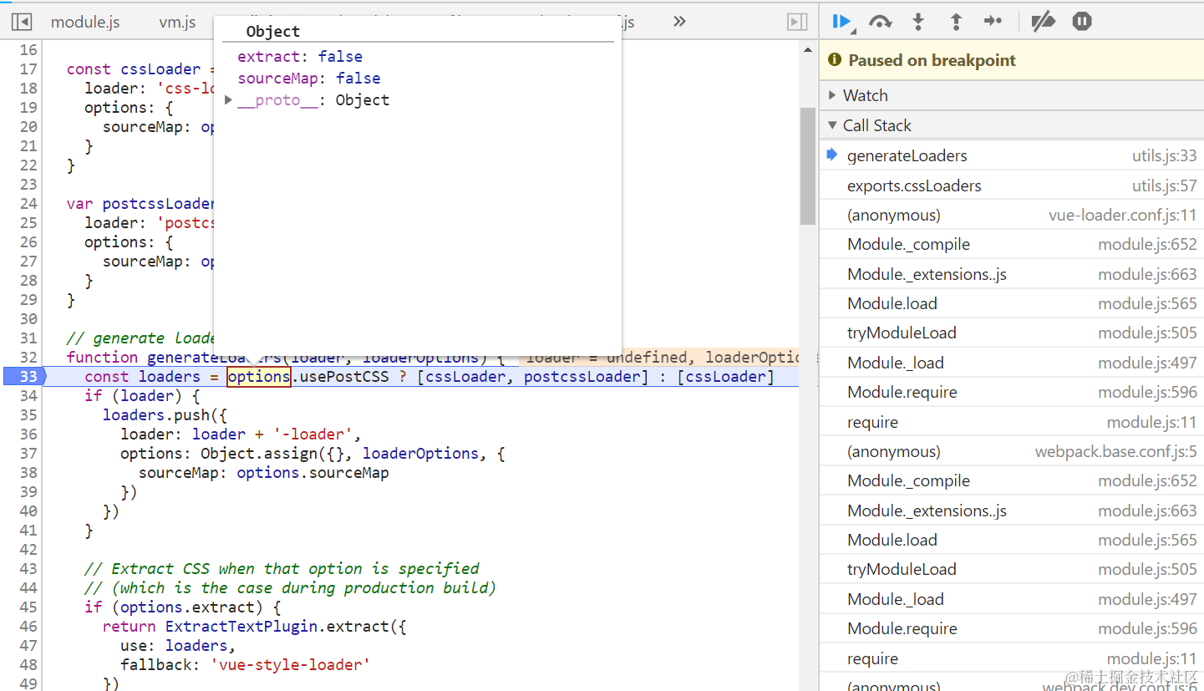Set a breakpoint on line 46
Screen dimensions: 1204x691
[28, 627]
